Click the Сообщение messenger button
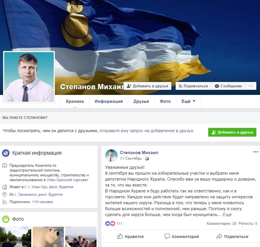Screen dimensions: 260x247 pyautogui.click(x=228, y=86)
